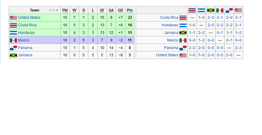Open the United States team link in standings

pos(29,18)
